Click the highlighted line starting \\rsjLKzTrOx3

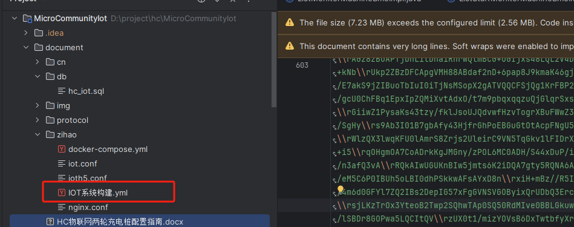(x=455, y=206)
